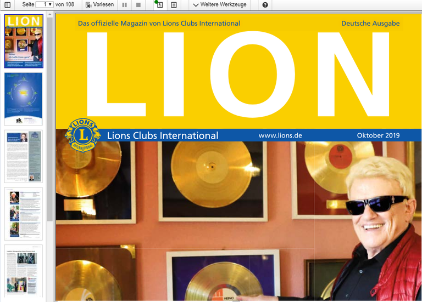The width and height of the screenshot is (422, 302).
Task: Toggle the sidebar panel icon
Action: pos(8,4)
